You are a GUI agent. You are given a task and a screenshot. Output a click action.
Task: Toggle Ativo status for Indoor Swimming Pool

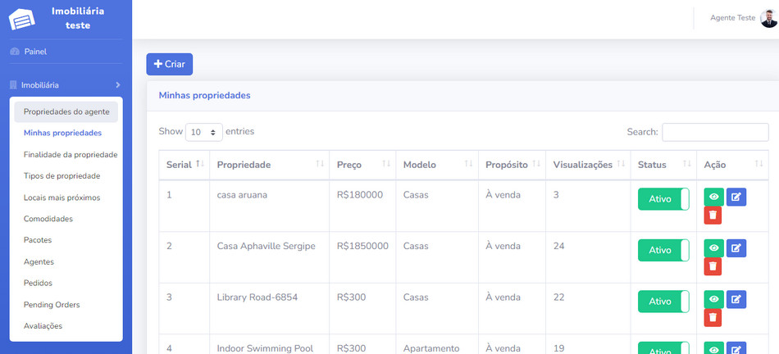tap(663, 348)
